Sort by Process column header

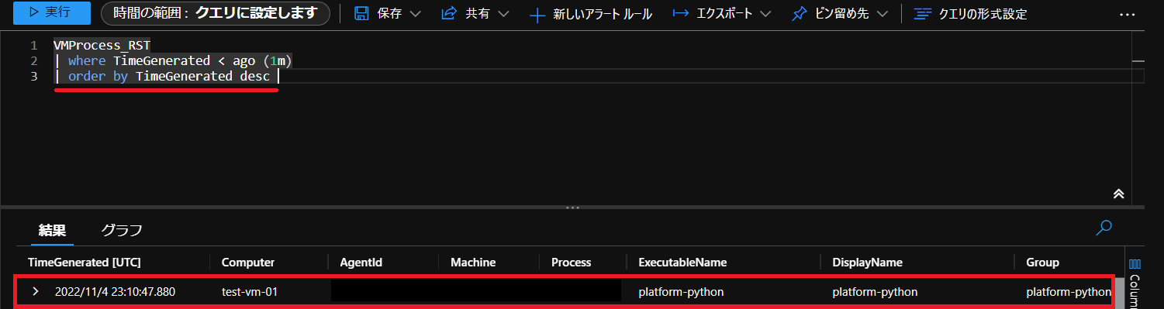[572, 262]
